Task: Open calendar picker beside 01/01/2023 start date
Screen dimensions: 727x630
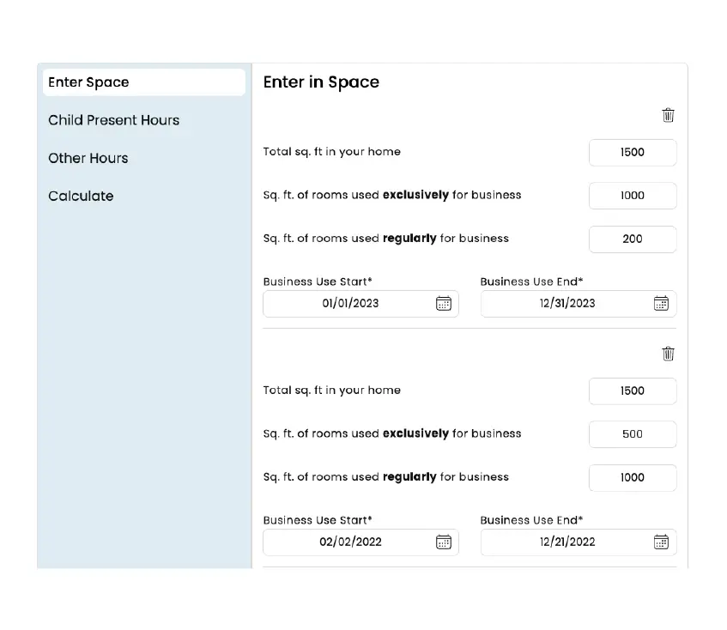Action: [443, 303]
